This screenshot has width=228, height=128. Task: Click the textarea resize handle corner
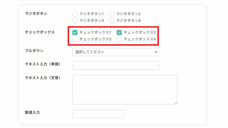[x=176, y=103]
